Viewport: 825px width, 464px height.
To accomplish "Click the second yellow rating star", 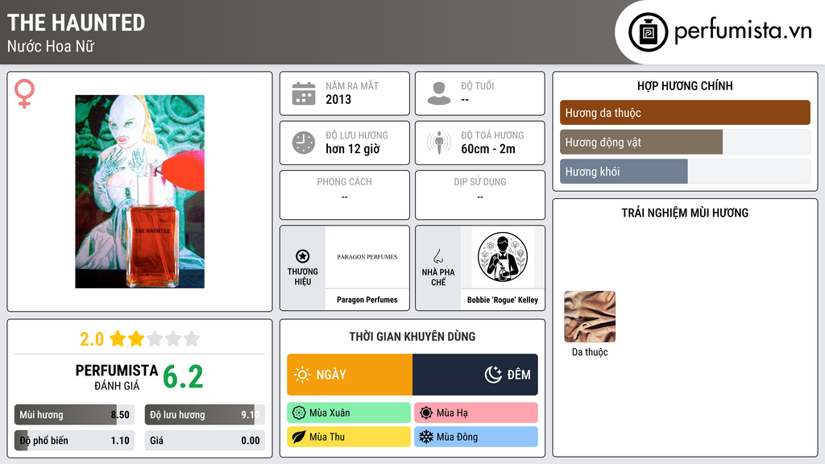I will pyautogui.click(x=136, y=338).
